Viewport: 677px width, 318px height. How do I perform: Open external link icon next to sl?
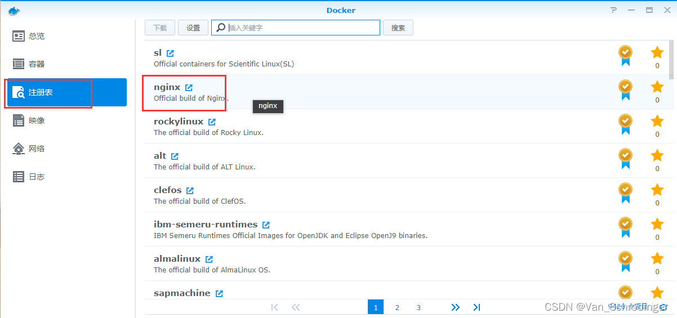(171, 53)
